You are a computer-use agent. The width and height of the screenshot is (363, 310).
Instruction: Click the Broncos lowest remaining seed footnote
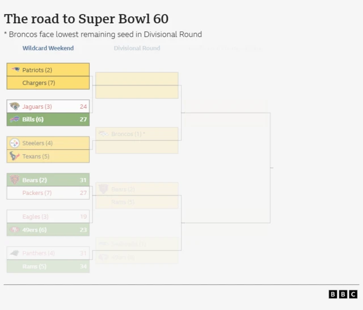tap(103, 34)
